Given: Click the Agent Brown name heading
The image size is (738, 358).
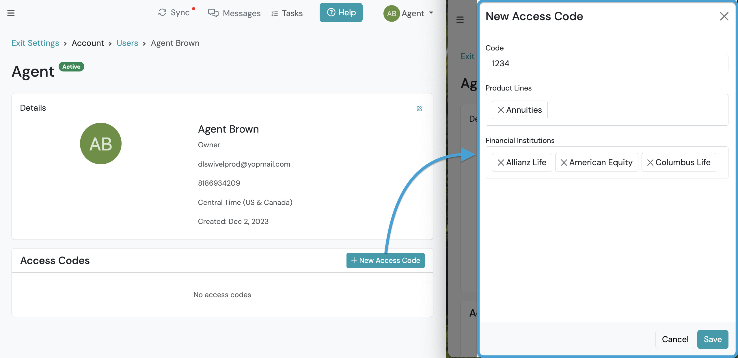Looking at the screenshot, I should coord(228,129).
